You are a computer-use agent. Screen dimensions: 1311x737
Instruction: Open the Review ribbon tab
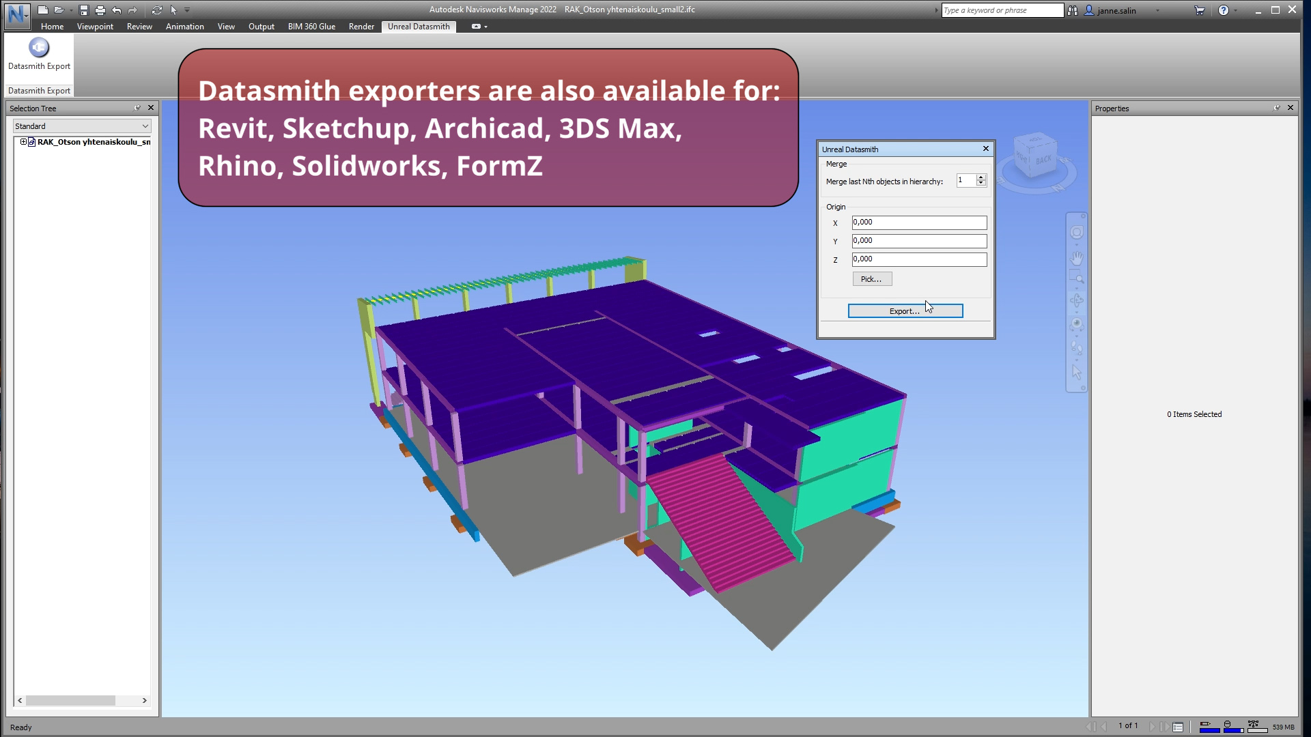[139, 26]
